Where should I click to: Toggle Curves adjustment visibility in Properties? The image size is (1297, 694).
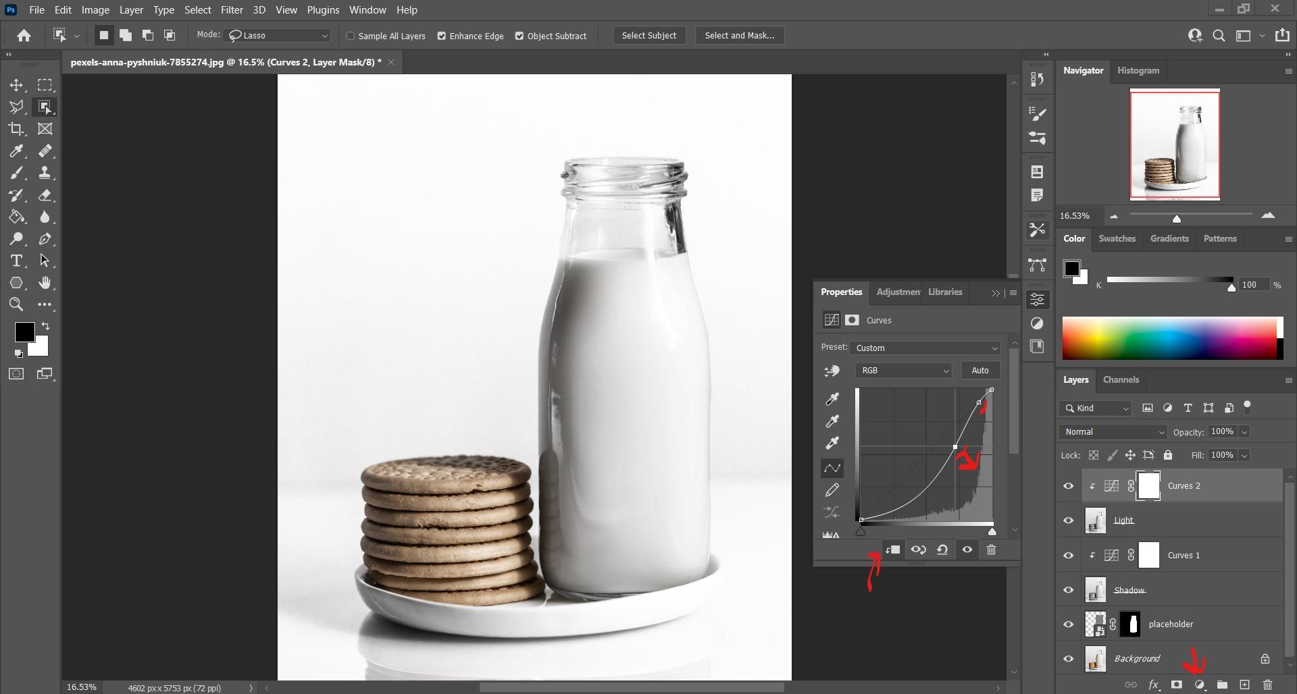(967, 550)
